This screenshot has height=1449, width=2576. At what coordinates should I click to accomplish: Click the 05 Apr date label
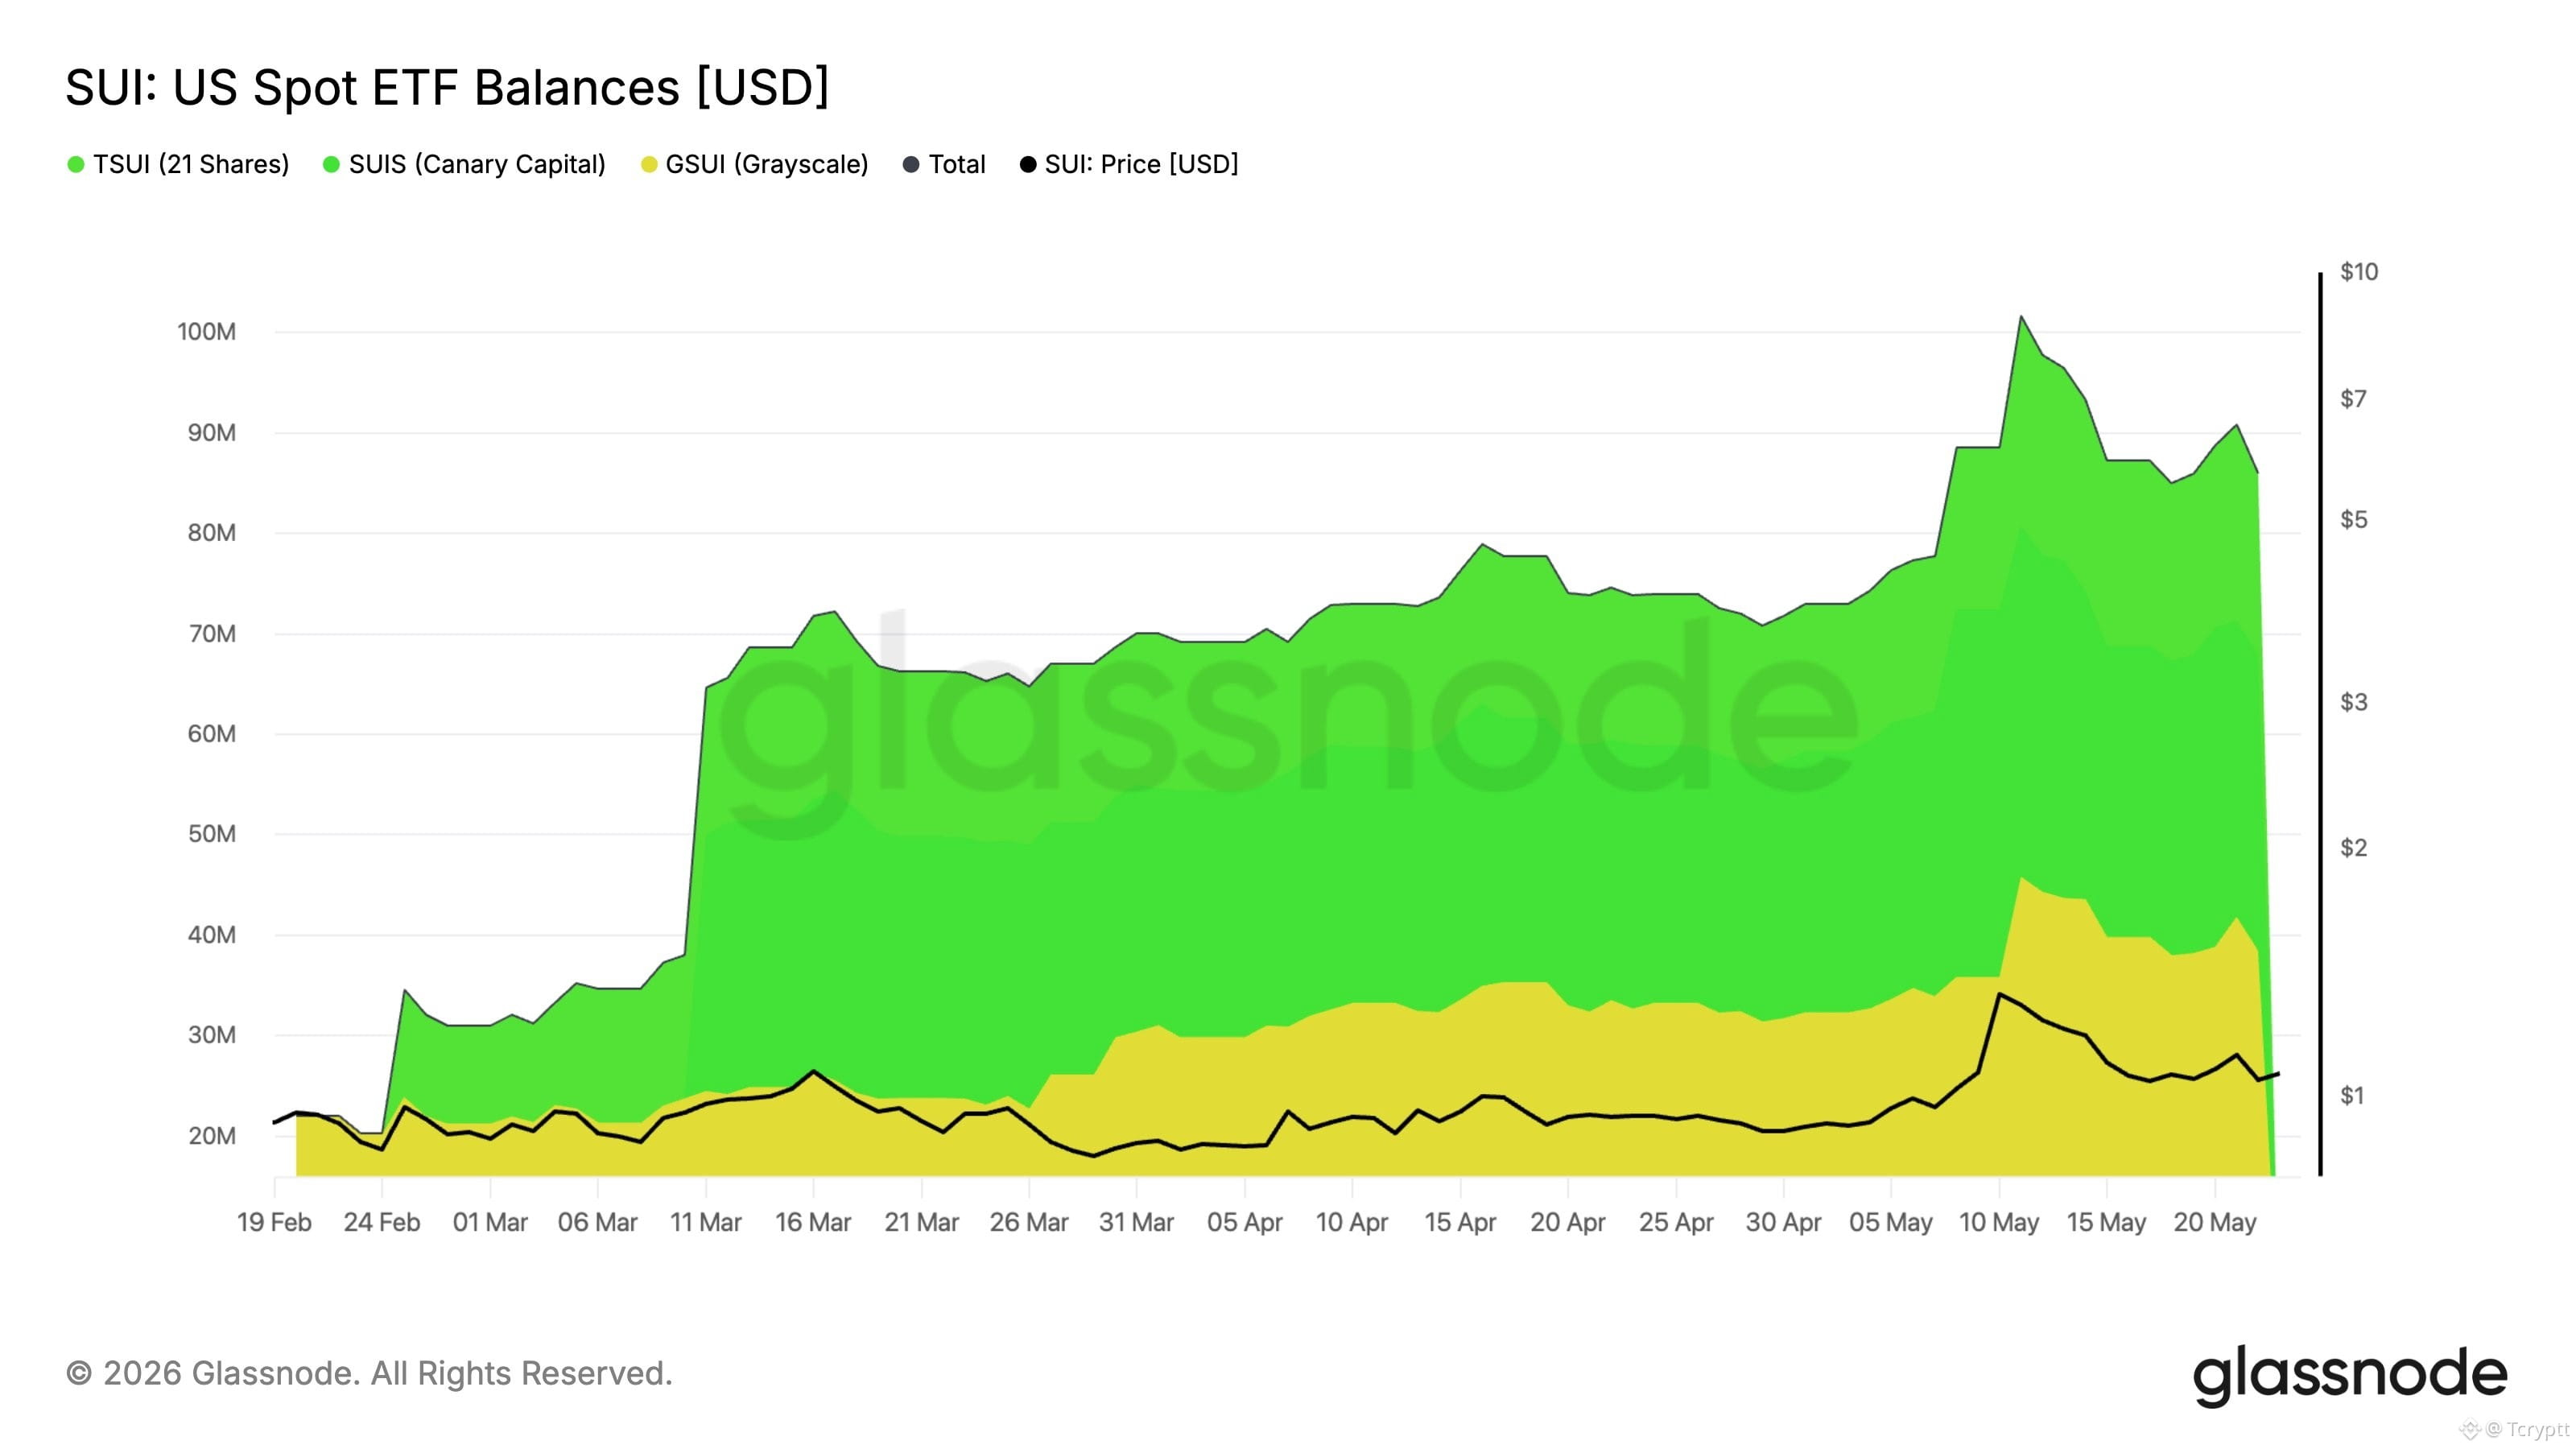[1245, 1223]
